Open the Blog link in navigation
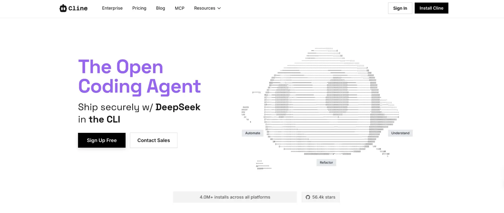This screenshot has width=504, height=213. pyautogui.click(x=160, y=8)
